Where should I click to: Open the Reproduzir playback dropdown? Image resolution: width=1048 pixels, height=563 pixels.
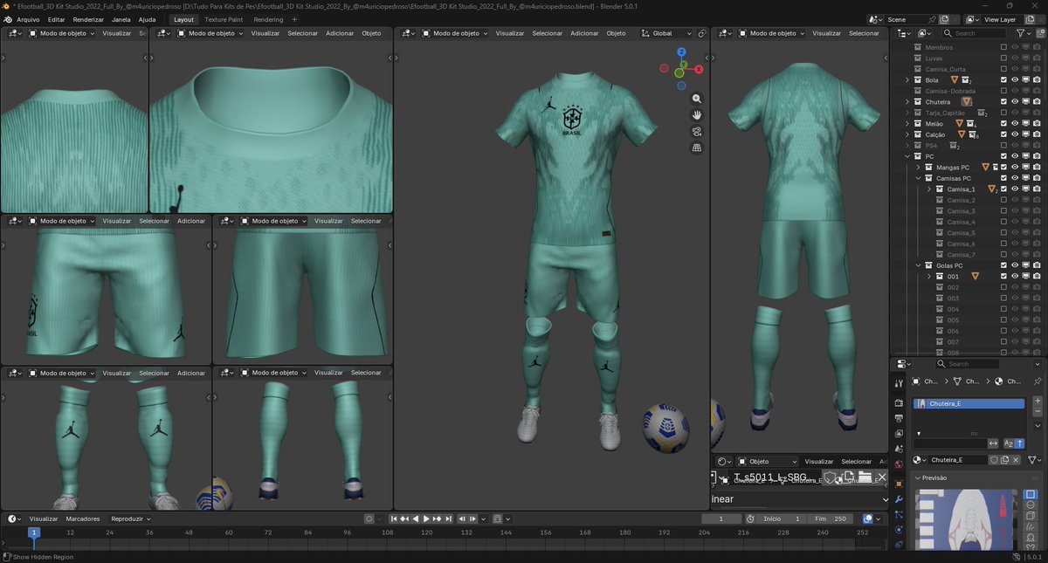click(131, 518)
